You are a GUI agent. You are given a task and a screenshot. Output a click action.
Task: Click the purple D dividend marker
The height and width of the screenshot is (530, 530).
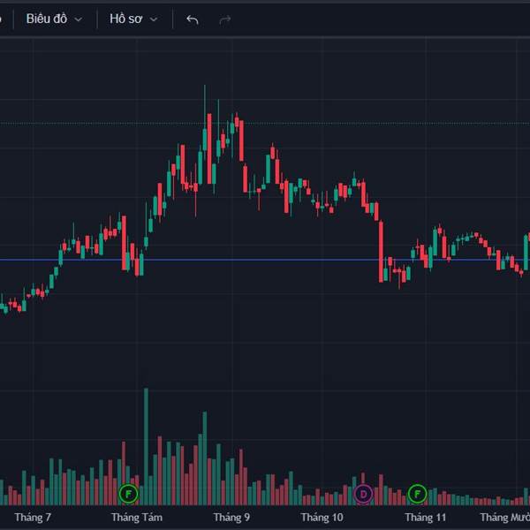[363, 494]
